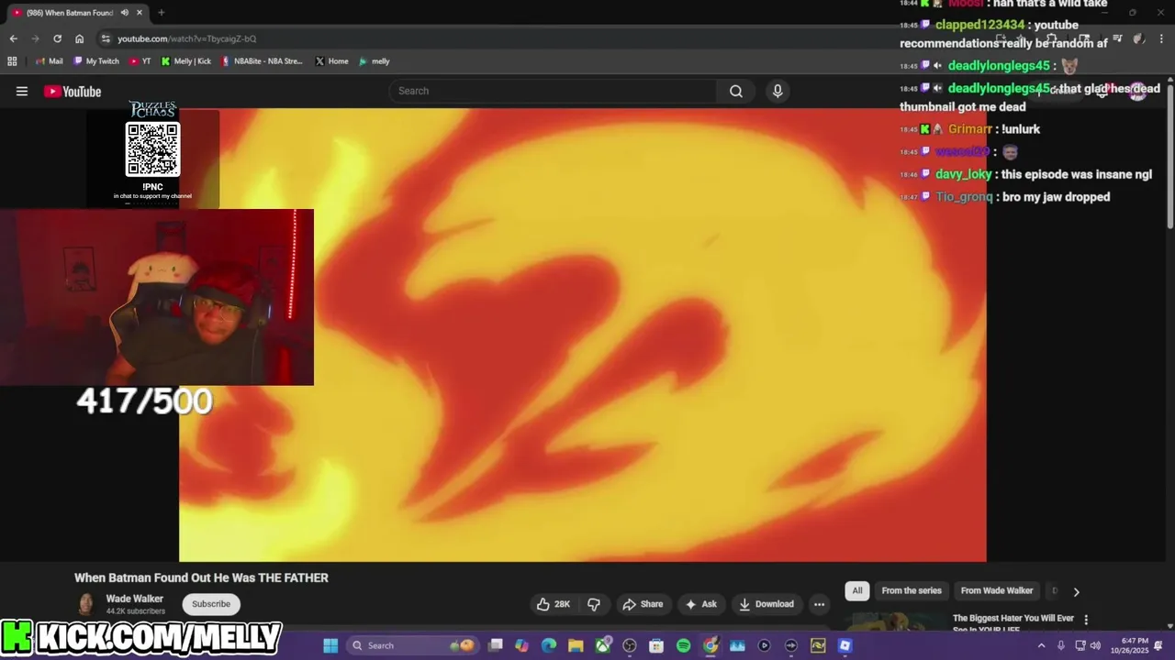Open Task View in the taskbar
This screenshot has height=660, width=1175.
tap(496, 645)
